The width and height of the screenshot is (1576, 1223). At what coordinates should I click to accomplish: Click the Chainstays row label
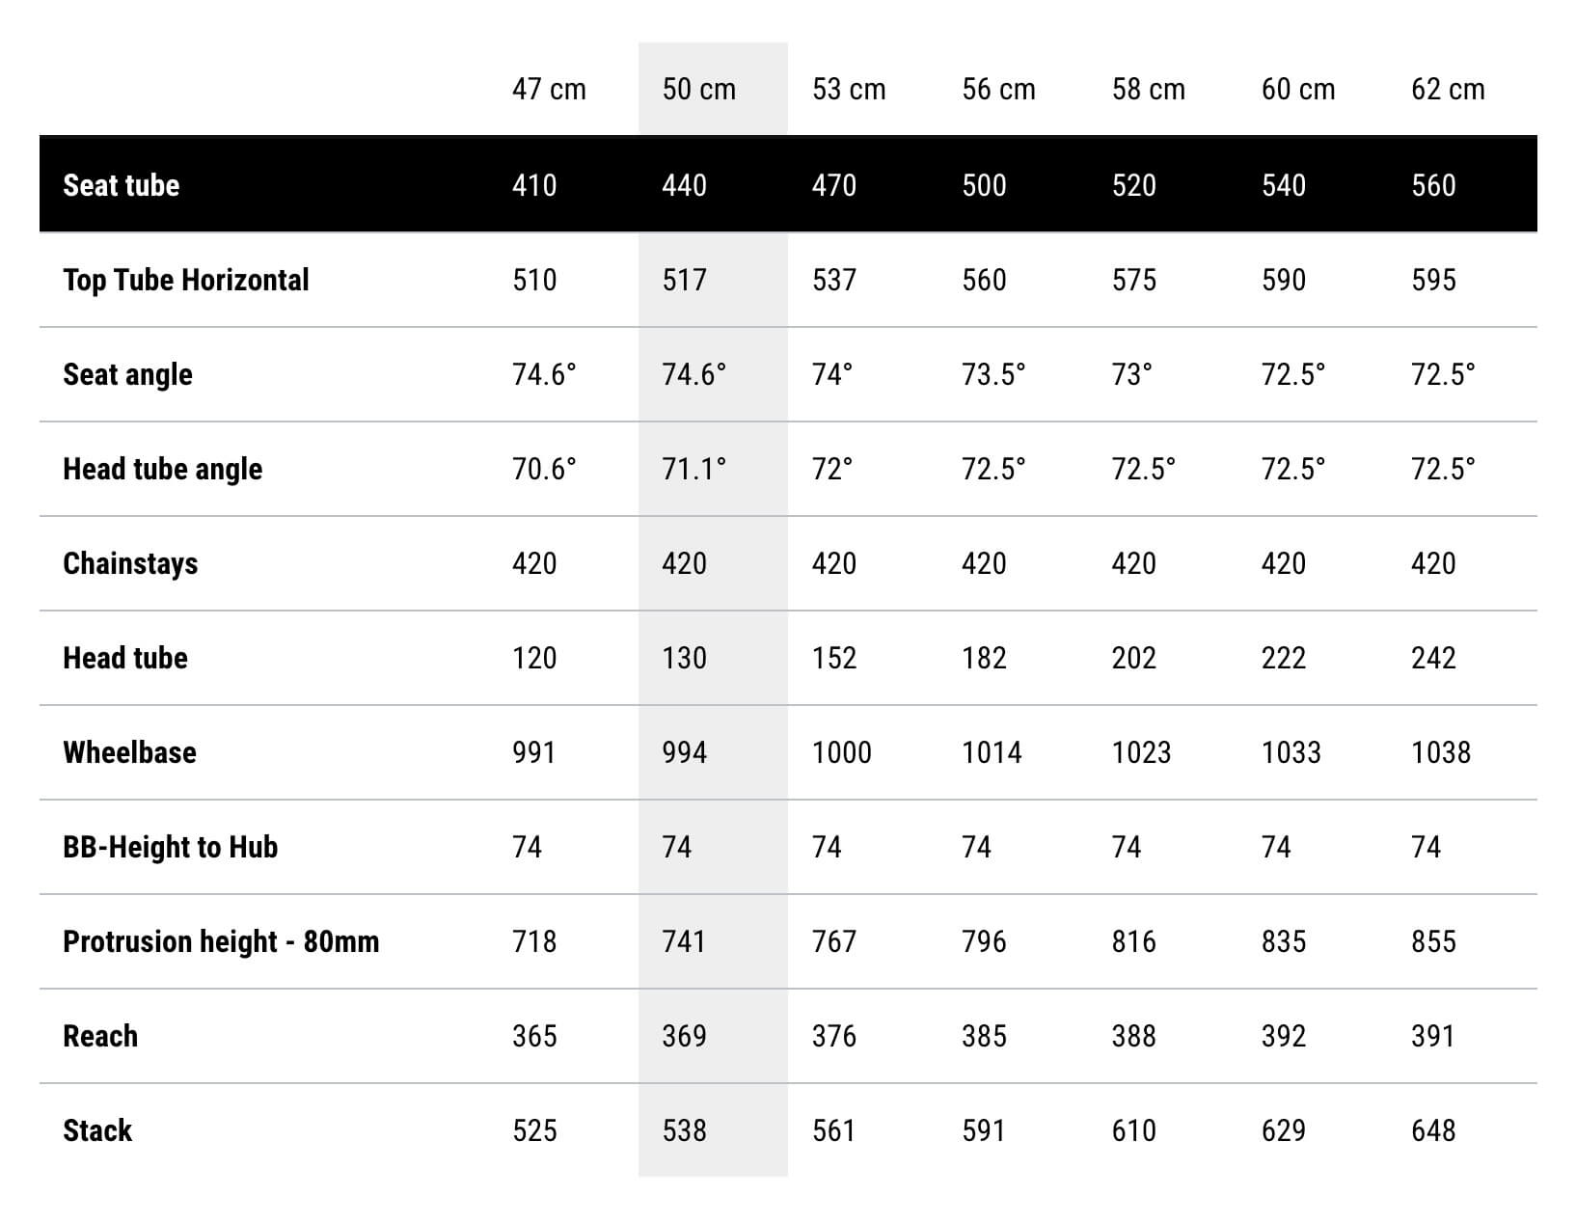pos(130,563)
